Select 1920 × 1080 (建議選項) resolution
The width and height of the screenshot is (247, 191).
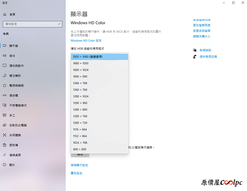pyautogui.click(x=99, y=57)
